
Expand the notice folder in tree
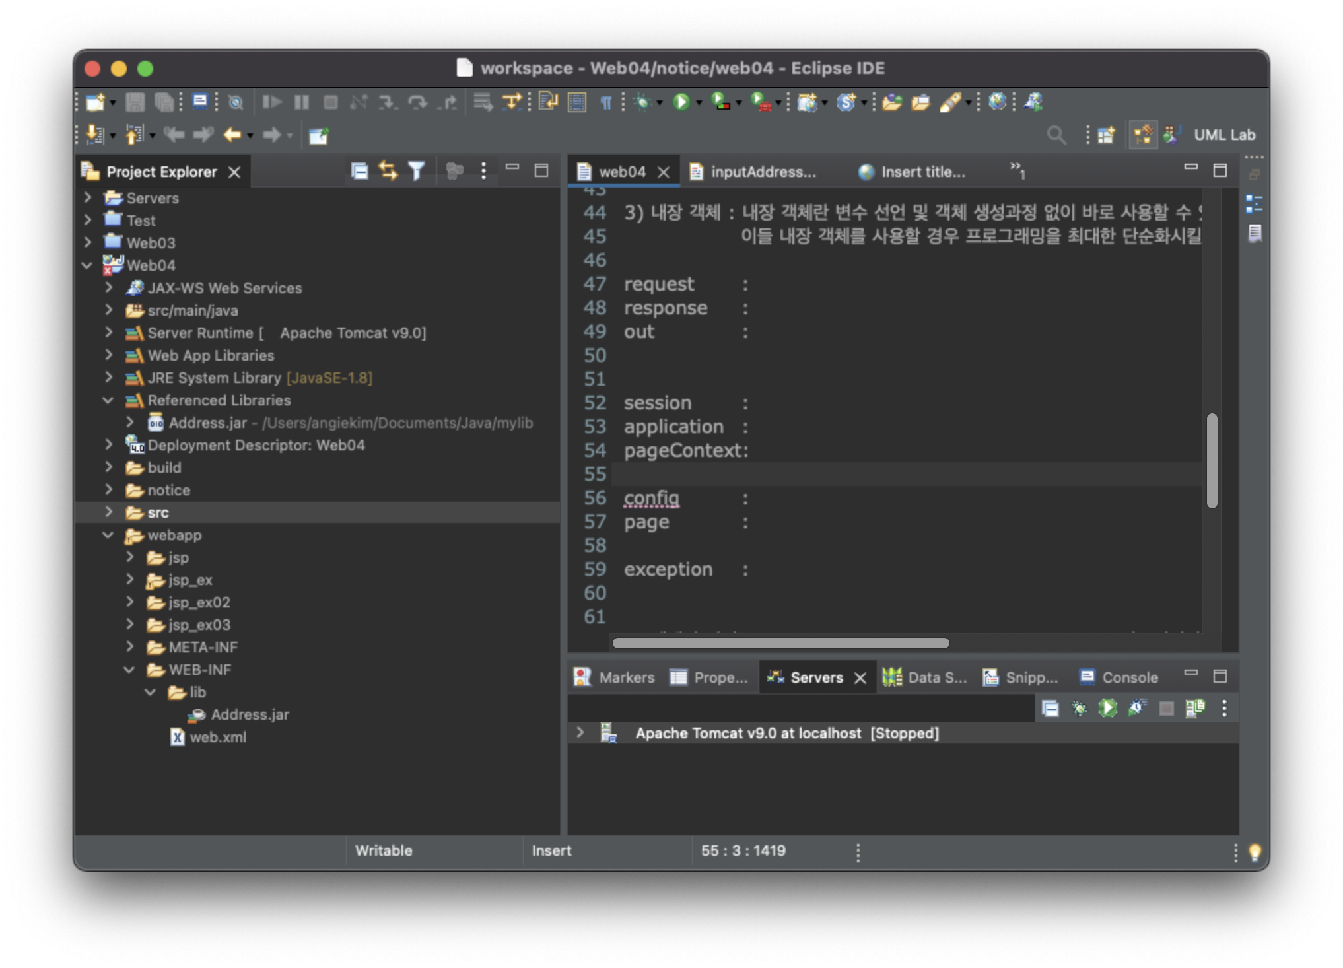coord(109,490)
